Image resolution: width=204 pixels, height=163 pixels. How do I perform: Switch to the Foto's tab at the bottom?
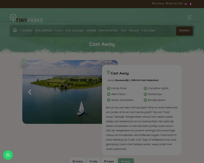click(x=78, y=161)
